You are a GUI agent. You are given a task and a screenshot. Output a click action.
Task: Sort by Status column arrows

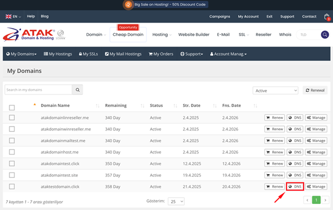[x=175, y=106]
